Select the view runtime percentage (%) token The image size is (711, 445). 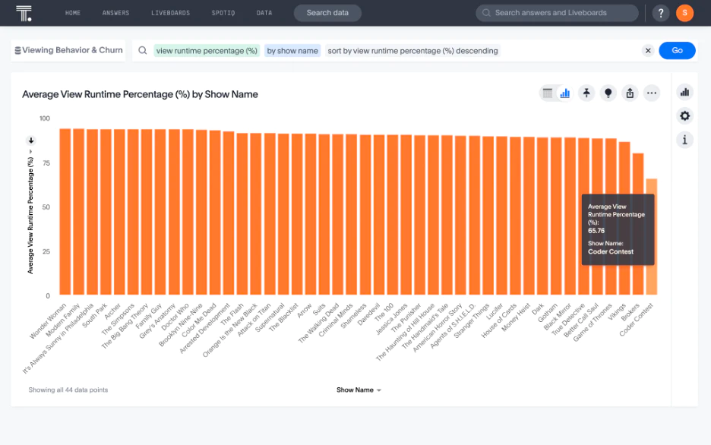(207, 51)
